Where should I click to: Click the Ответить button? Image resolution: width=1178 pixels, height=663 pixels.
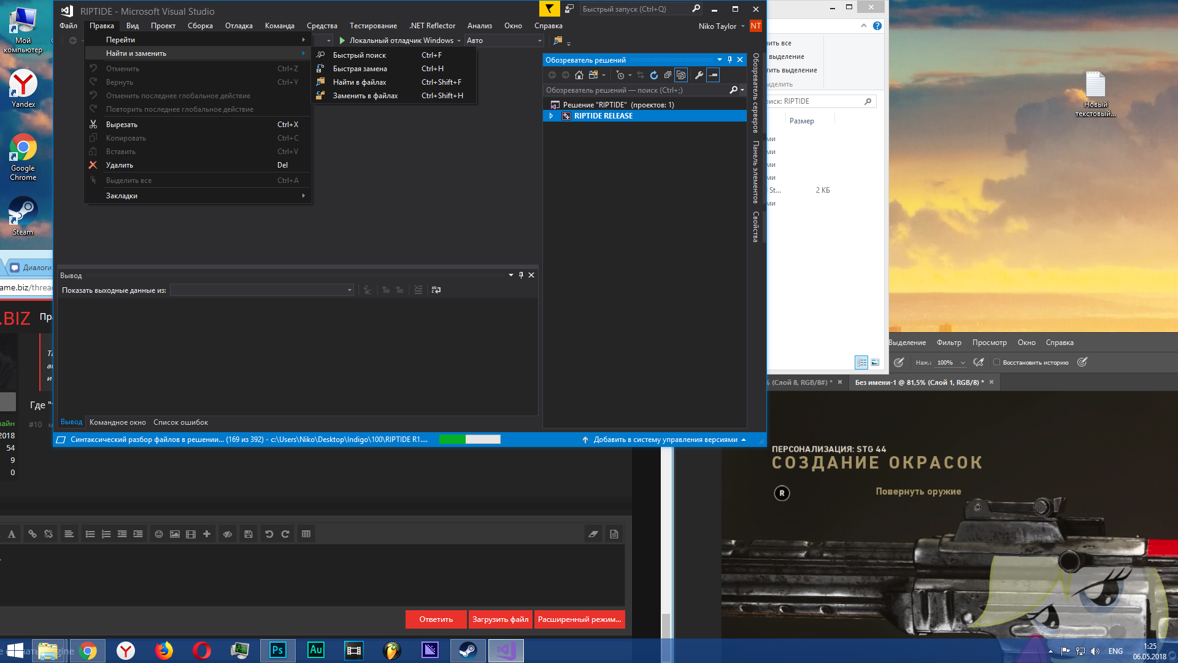coord(436,619)
